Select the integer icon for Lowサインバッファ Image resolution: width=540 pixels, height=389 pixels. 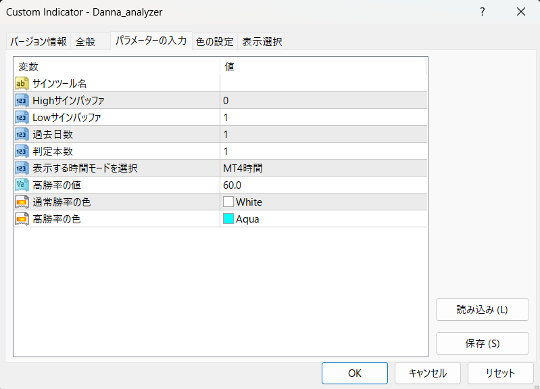(x=22, y=117)
